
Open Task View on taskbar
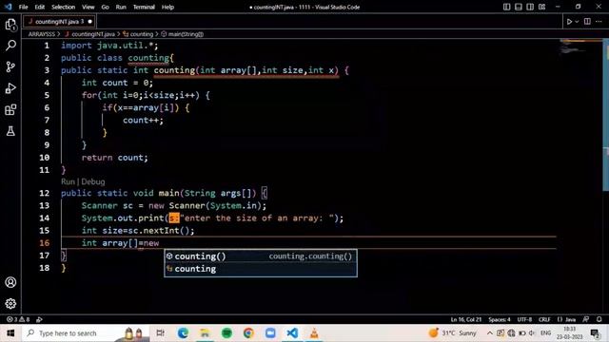pos(160,333)
